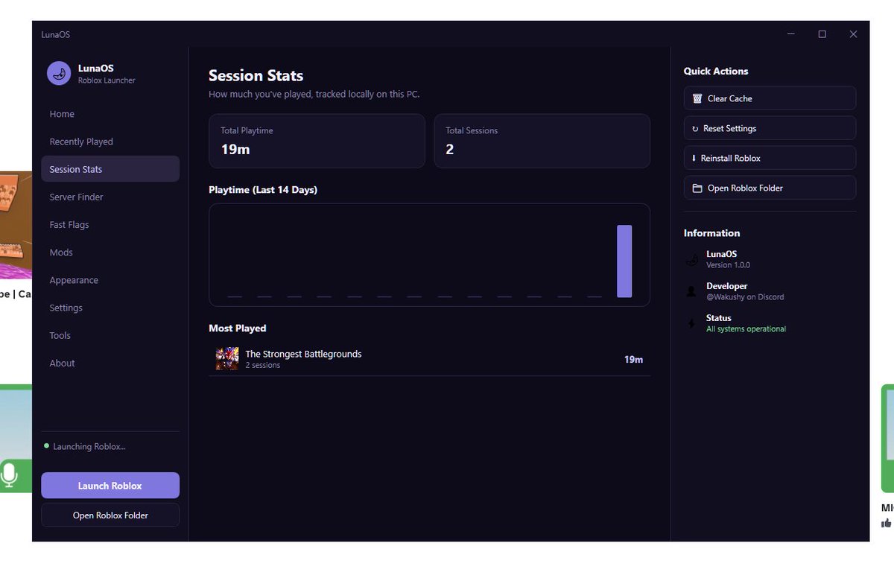Open the Tools page

click(x=110, y=335)
